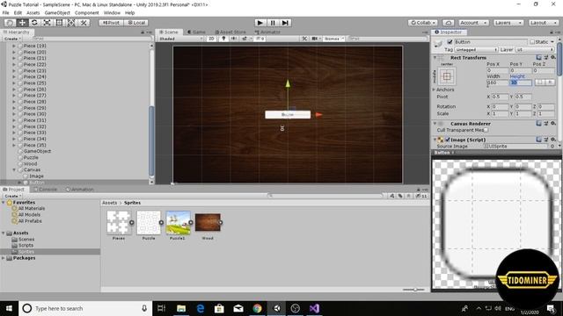Screen dimensions: 563x316
Task: Toggle the Static checkbox in Inspector
Action: click(532, 42)
